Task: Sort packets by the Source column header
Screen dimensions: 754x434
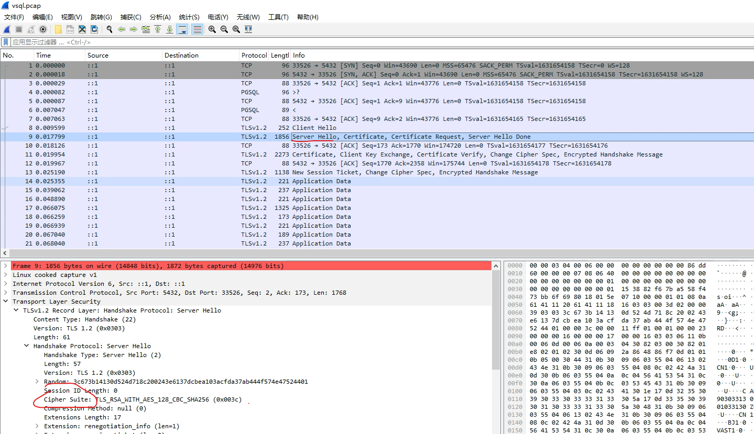Action: 124,55
